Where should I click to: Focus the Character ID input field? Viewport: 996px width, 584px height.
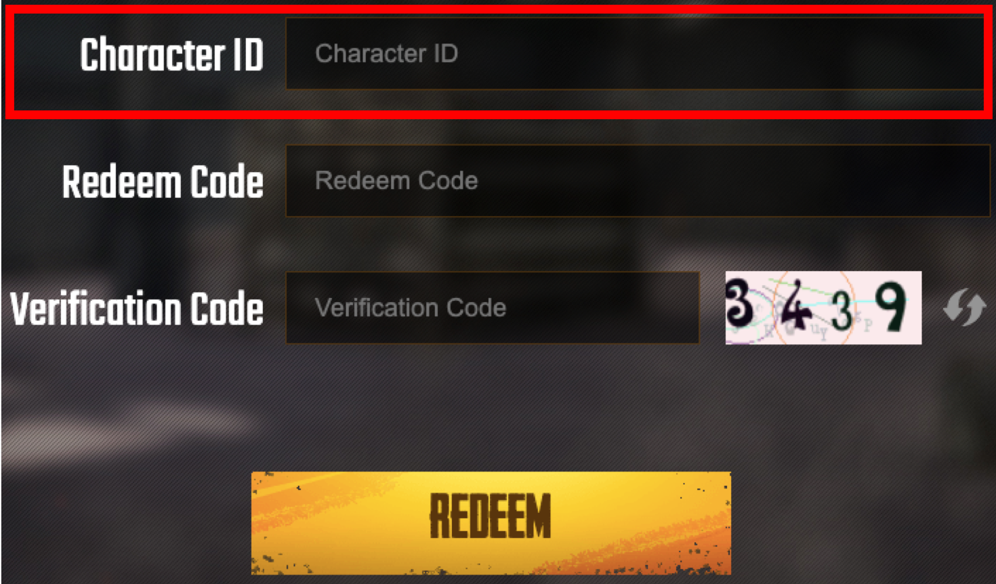point(635,54)
